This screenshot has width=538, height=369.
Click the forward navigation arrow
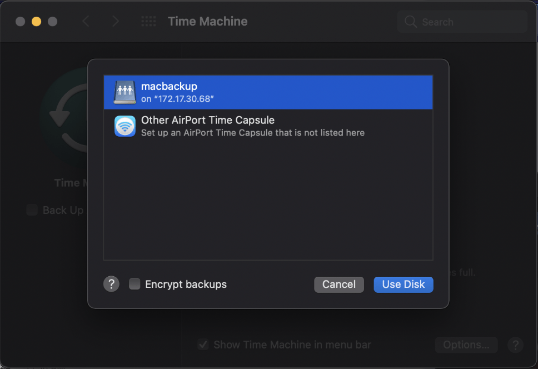point(116,21)
